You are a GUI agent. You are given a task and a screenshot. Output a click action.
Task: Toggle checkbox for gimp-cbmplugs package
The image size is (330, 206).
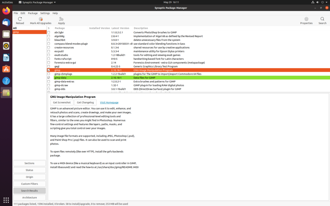coord(49,74)
